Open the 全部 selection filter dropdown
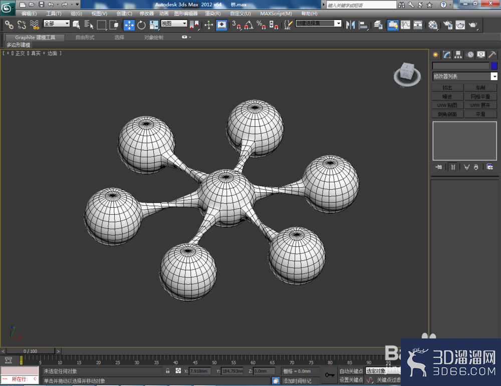The image size is (501, 386). [x=57, y=24]
